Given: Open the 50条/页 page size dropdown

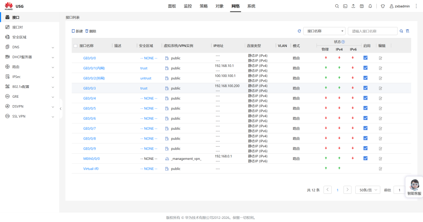Looking at the screenshot, I should tap(368, 190).
